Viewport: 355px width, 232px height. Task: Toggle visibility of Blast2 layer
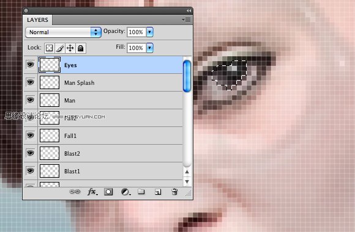point(31,153)
